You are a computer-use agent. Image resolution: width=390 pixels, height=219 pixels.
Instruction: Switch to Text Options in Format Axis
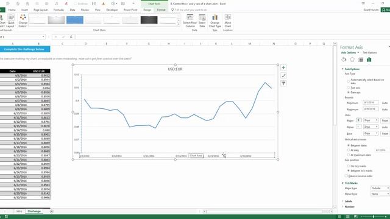(370, 53)
